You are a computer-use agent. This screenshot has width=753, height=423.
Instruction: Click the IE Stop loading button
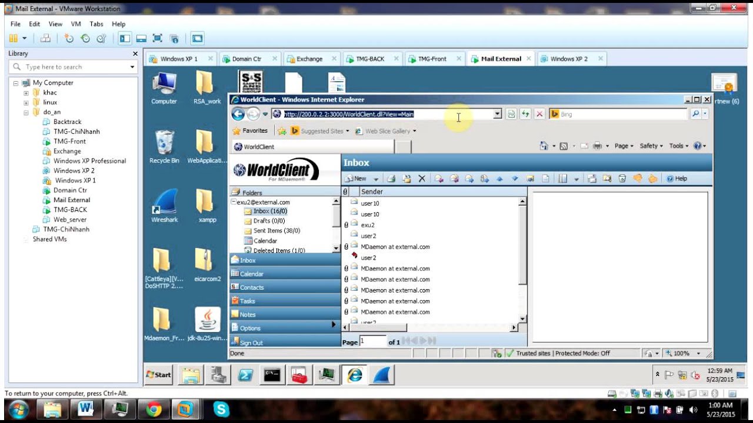[x=539, y=114]
